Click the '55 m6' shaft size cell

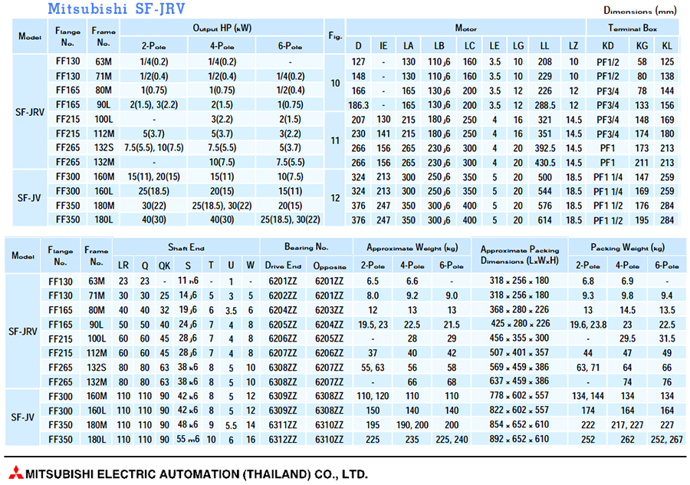point(188,440)
